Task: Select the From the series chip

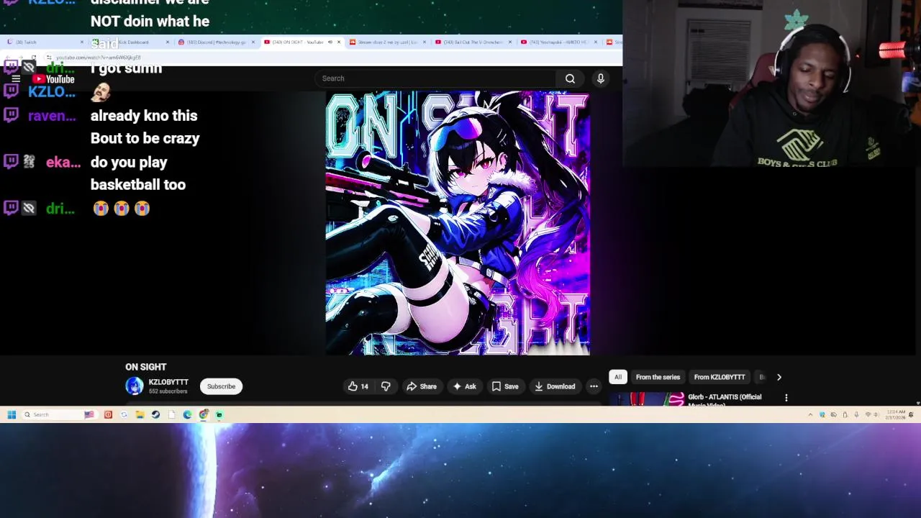Action: 658,377
